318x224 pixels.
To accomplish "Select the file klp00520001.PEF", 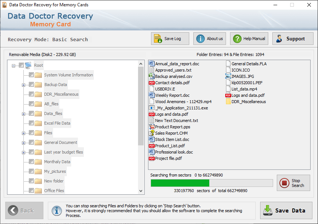I will pyautogui.click(x=247, y=83).
